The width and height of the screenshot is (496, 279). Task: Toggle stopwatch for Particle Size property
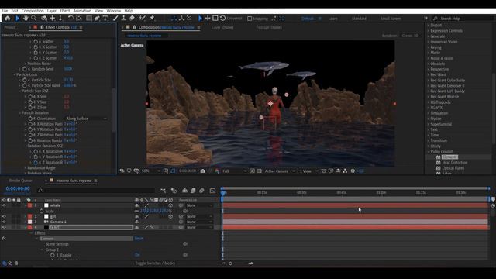point(25,80)
